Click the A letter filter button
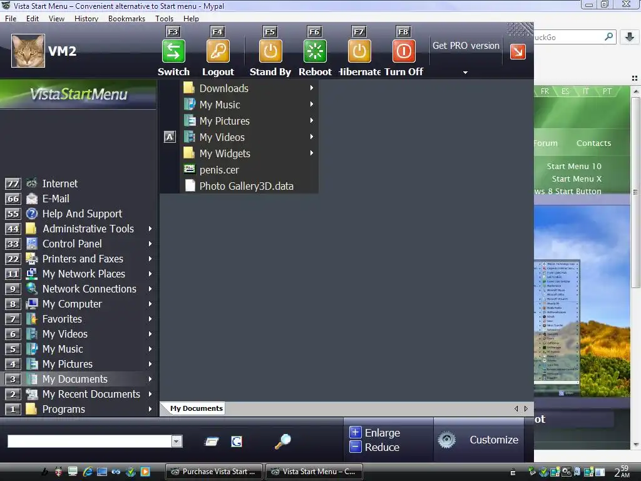This screenshot has width=641, height=481. pos(170,137)
